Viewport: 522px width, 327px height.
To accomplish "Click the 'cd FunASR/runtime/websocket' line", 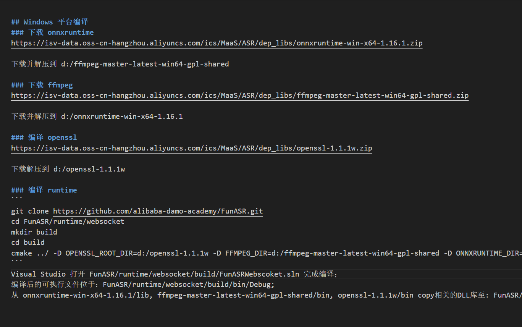I will 68,222.
